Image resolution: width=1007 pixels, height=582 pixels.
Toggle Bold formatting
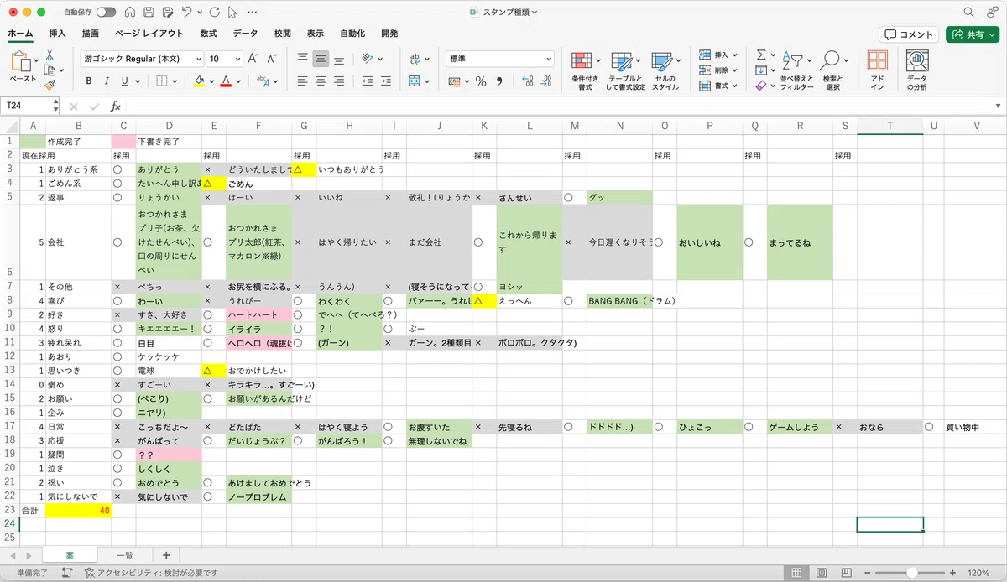pos(88,81)
